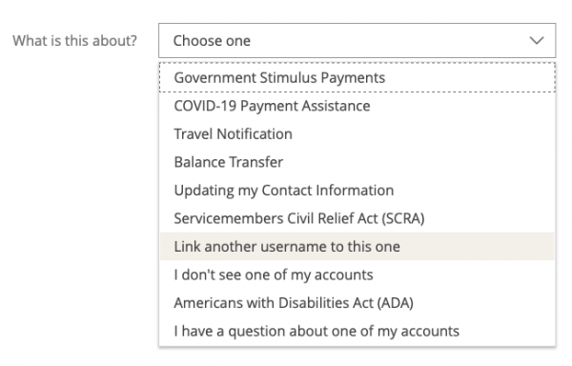Collapse the topic list using the chevron
The height and width of the screenshot is (366, 572).
pos(537,40)
